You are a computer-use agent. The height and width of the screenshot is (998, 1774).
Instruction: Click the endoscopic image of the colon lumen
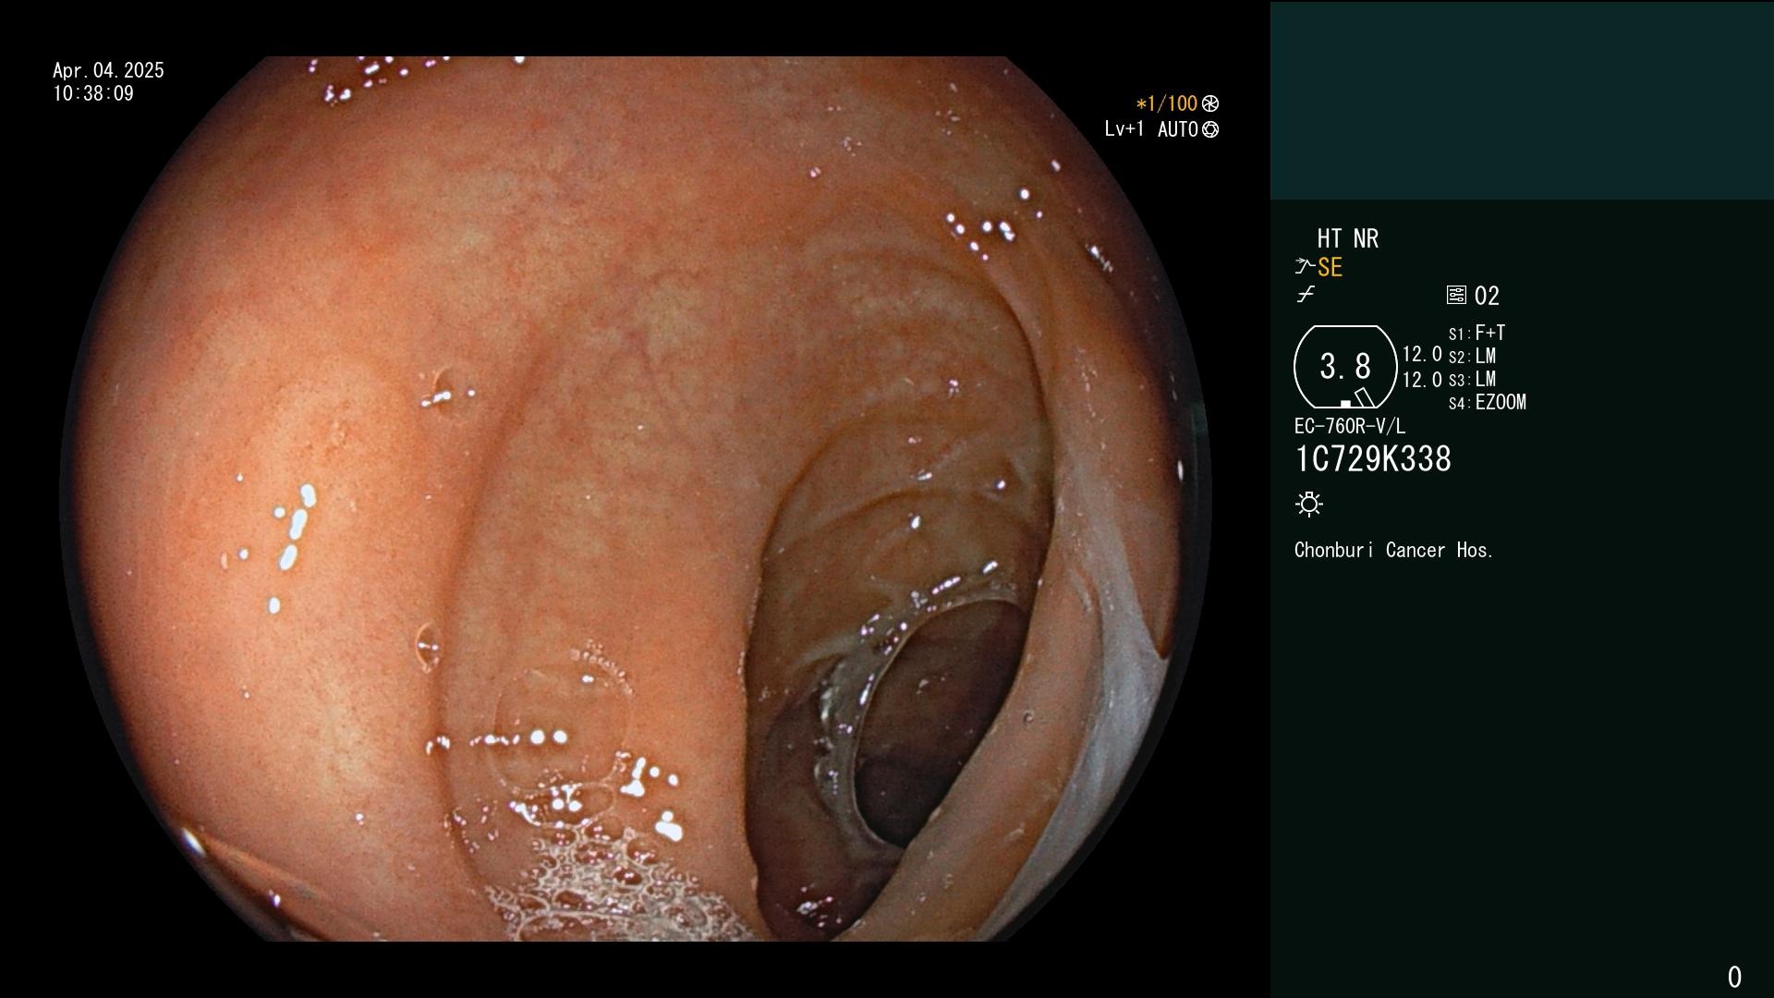tap(636, 499)
